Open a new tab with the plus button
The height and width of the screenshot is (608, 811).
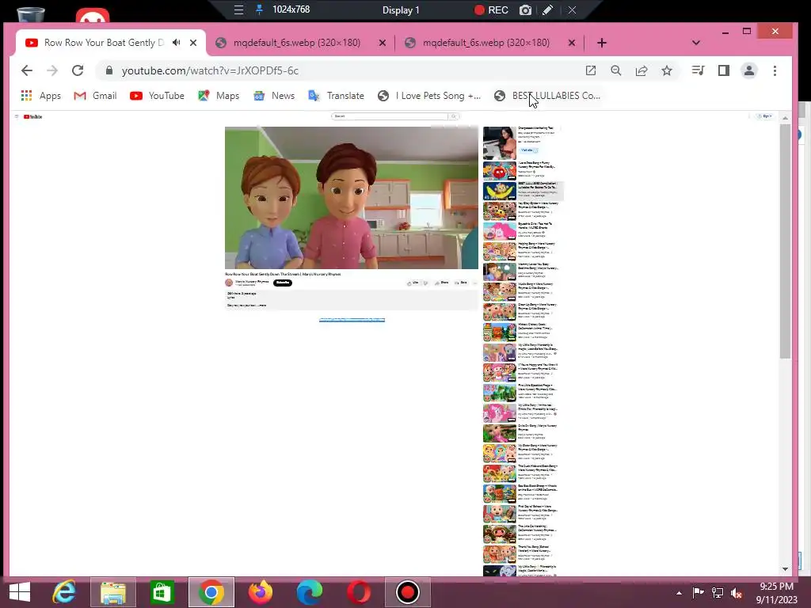(x=602, y=43)
